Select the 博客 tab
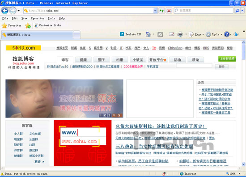 click(x=65, y=60)
